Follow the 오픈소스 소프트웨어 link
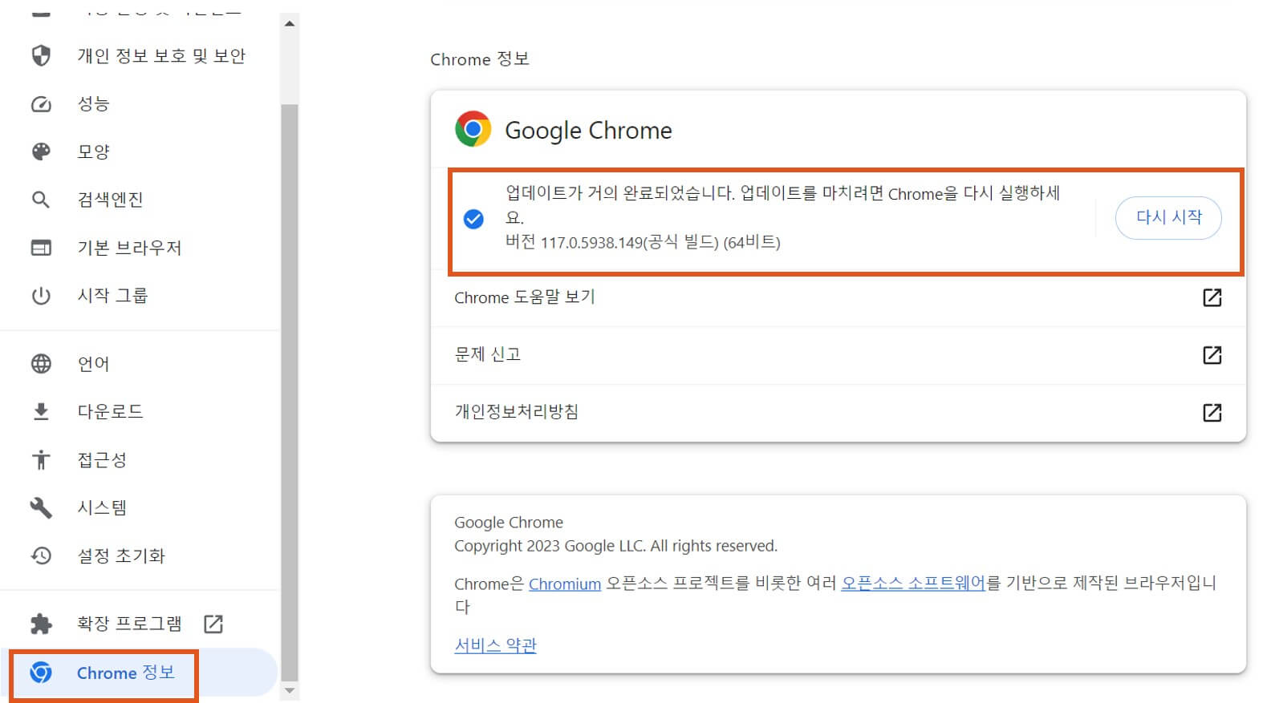 click(913, 583)
